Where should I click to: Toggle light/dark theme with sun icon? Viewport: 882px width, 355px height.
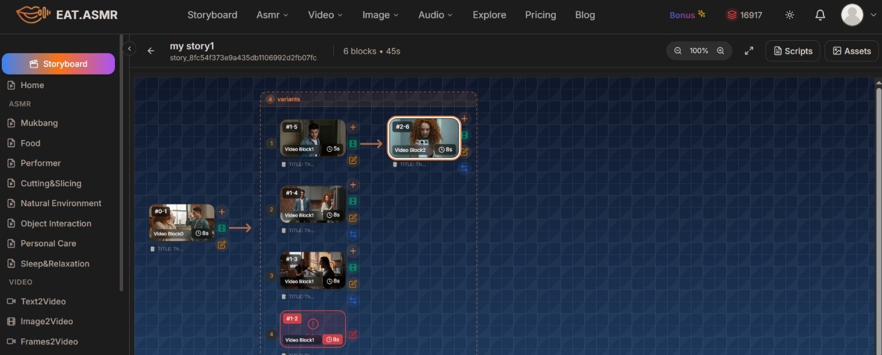(790, 15)
